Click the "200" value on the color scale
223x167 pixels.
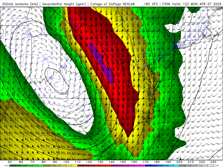coord(179,162)
